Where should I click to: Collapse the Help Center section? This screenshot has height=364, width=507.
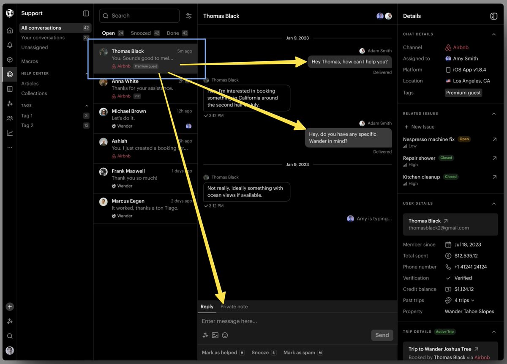pyautogui.click(x=87, y=74)
